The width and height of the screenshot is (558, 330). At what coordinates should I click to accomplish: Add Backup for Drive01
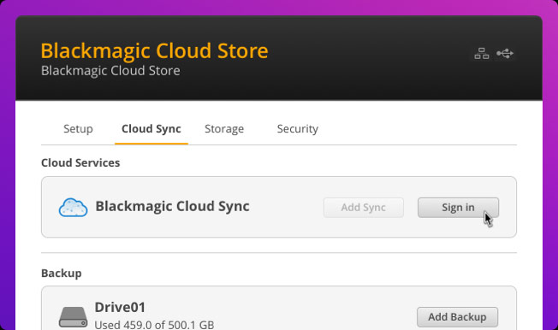tap(457, 317)
